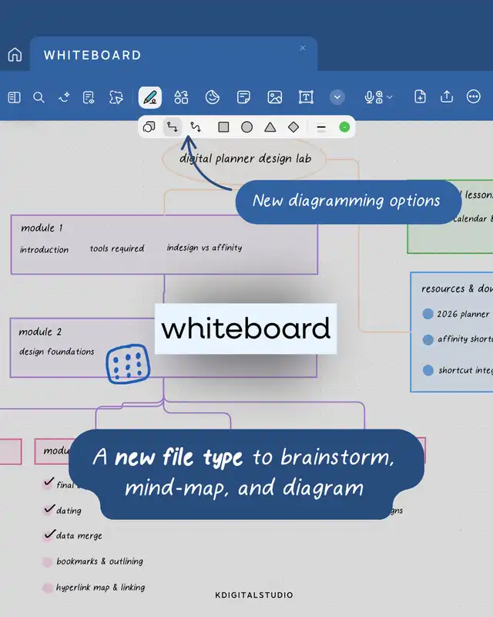Go to the Home screen
The width and height of the screenshot is (493, 617).
(15, 55)
